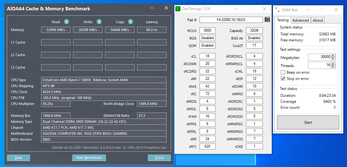This screenshot has width=347, height=167.
Task: Click Memory Read result 53996 MB/s
Action: tap(56, 30)
